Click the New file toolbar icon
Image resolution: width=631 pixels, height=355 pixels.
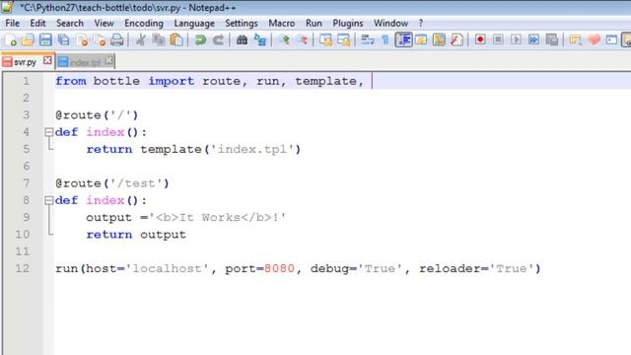11,39
